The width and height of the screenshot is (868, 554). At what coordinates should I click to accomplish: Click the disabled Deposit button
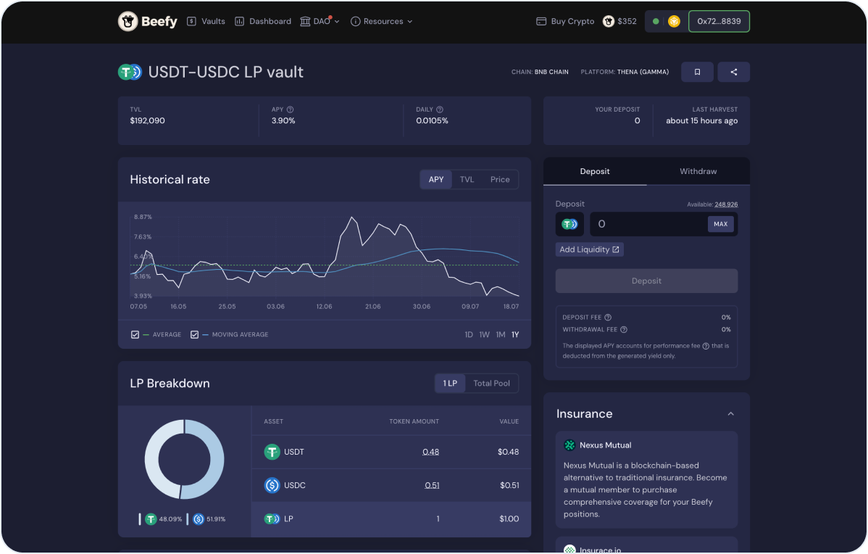click(646, 281)
